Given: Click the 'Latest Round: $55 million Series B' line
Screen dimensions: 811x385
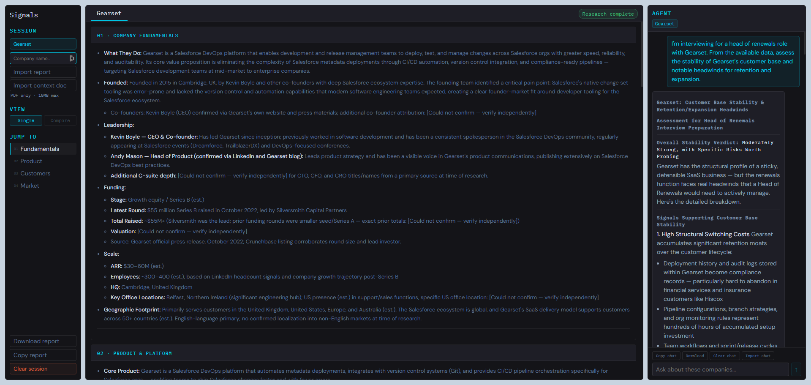Looking at the screenshot, I should point(229,210).
